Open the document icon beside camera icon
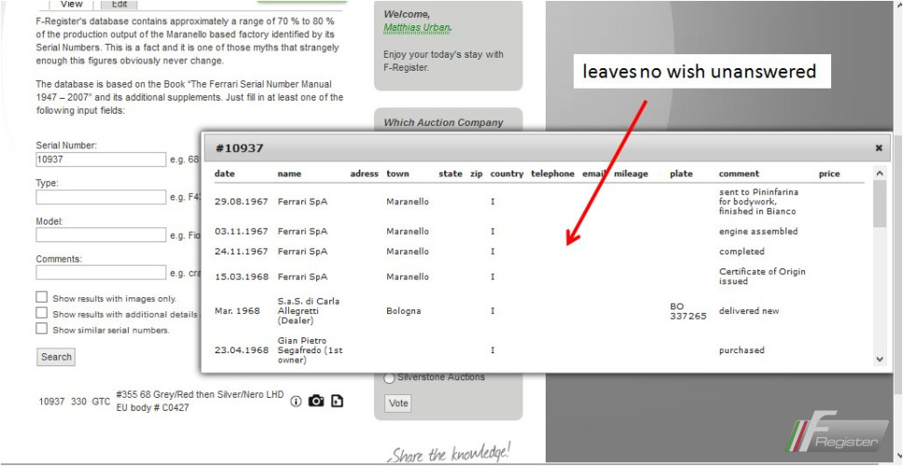The width and height of the screenshot is (903, 466). (338, 401)
